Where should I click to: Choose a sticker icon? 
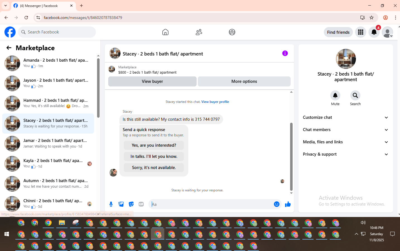(131, 204)
